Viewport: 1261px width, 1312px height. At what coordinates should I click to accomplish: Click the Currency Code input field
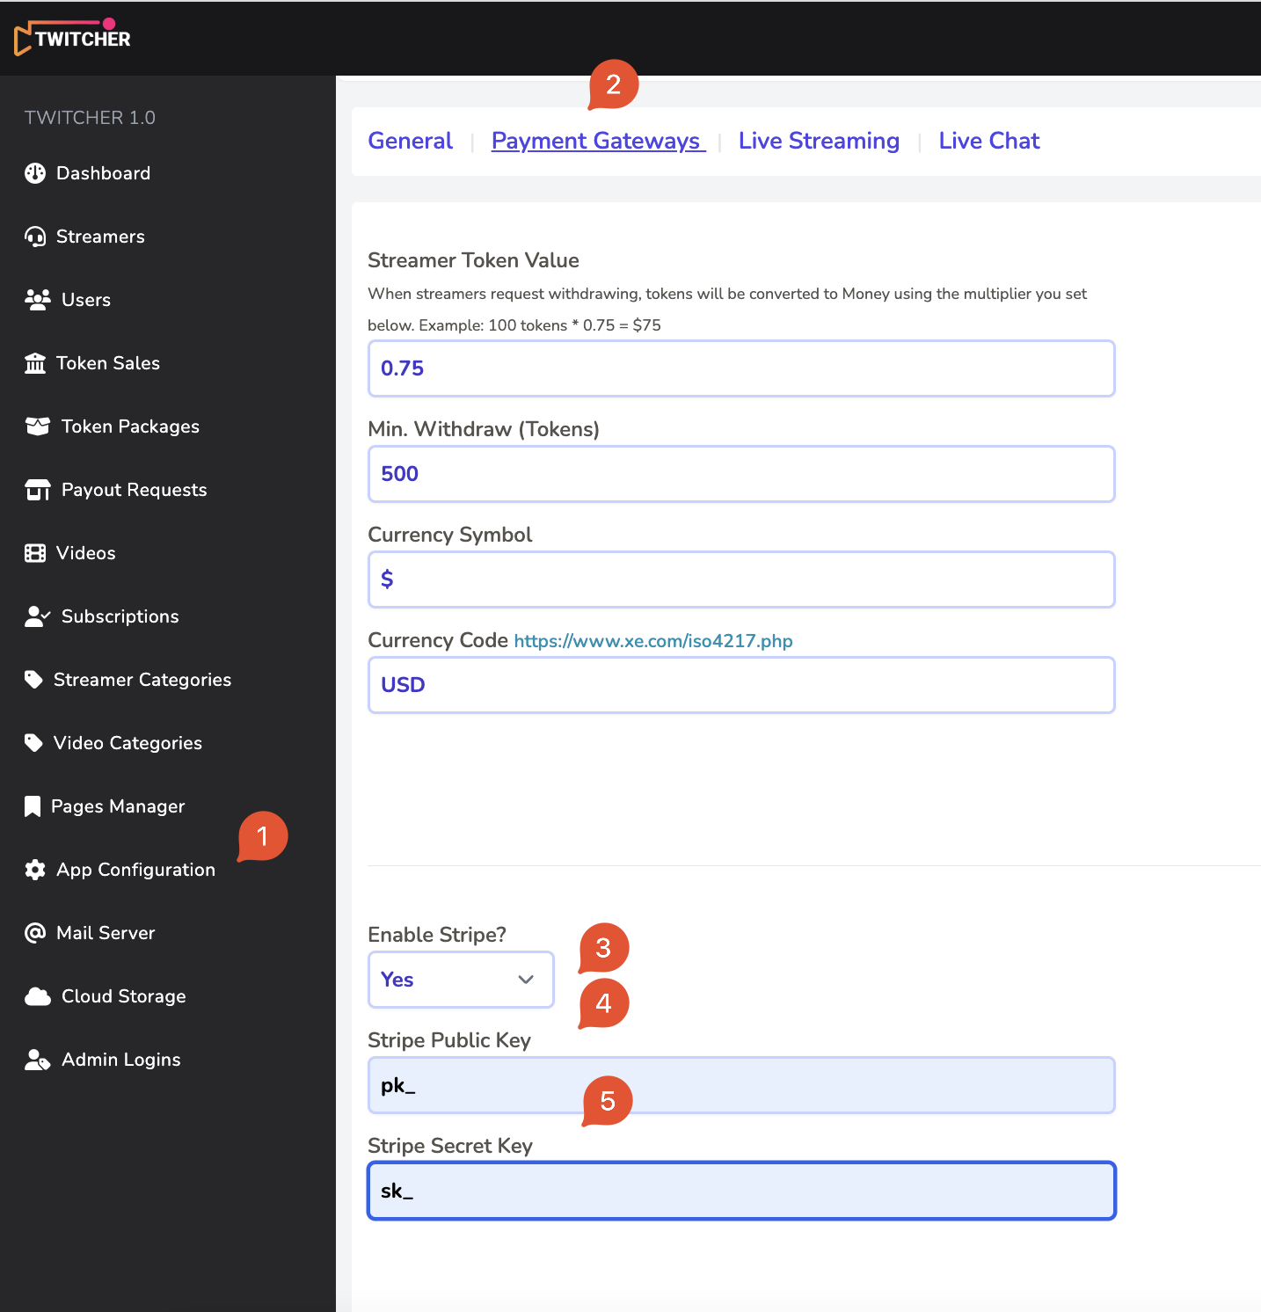(x=741, y=685)
